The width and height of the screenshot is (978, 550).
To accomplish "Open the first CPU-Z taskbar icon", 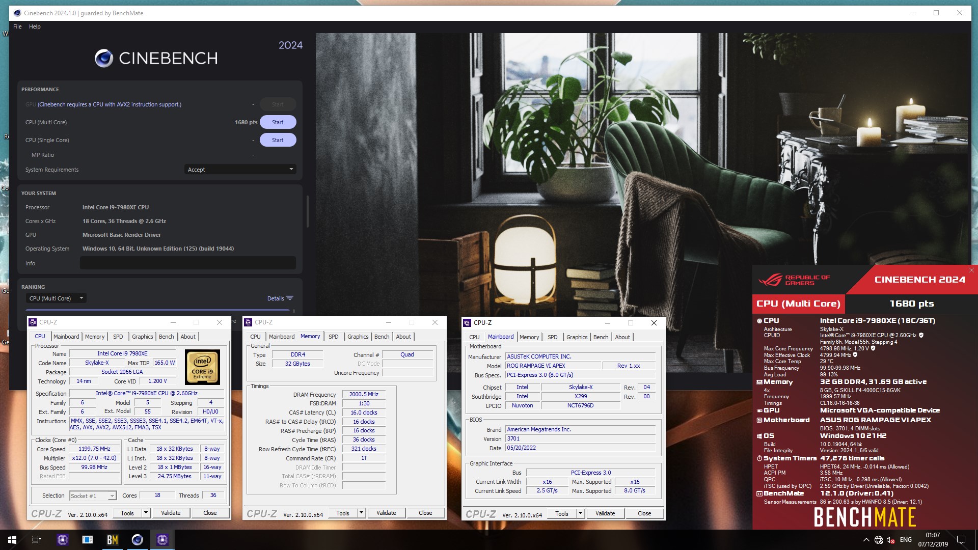I will (63, 540).
